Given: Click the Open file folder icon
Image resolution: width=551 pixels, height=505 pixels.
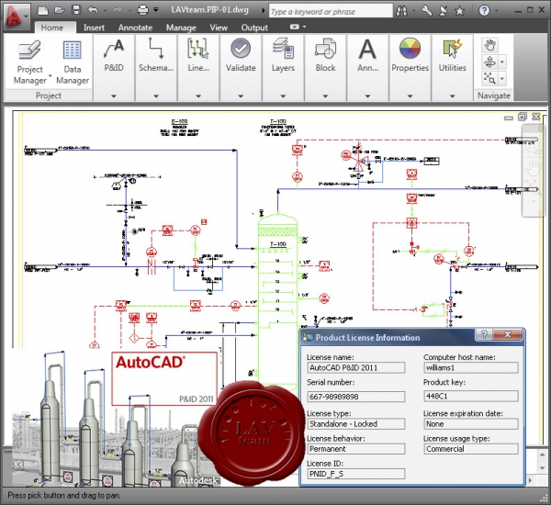Looking at the screenshot, I should 60,10.
